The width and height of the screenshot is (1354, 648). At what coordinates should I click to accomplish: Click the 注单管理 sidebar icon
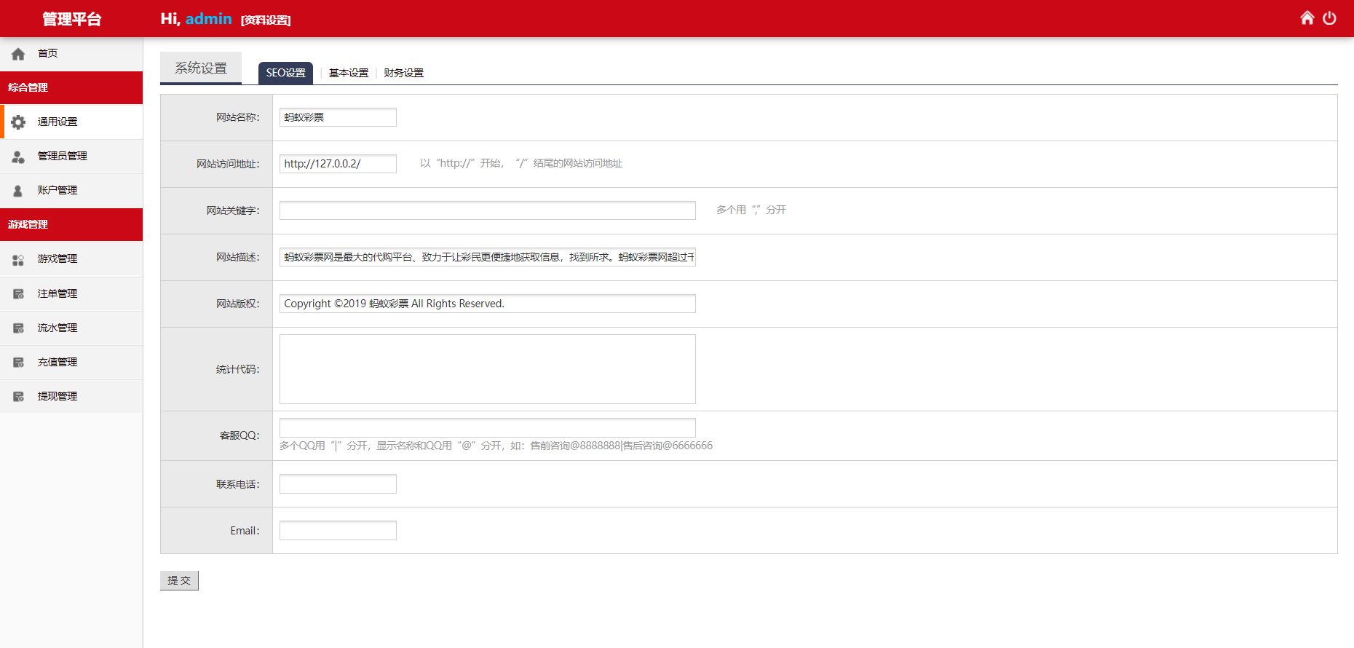(x=18, y=294)
